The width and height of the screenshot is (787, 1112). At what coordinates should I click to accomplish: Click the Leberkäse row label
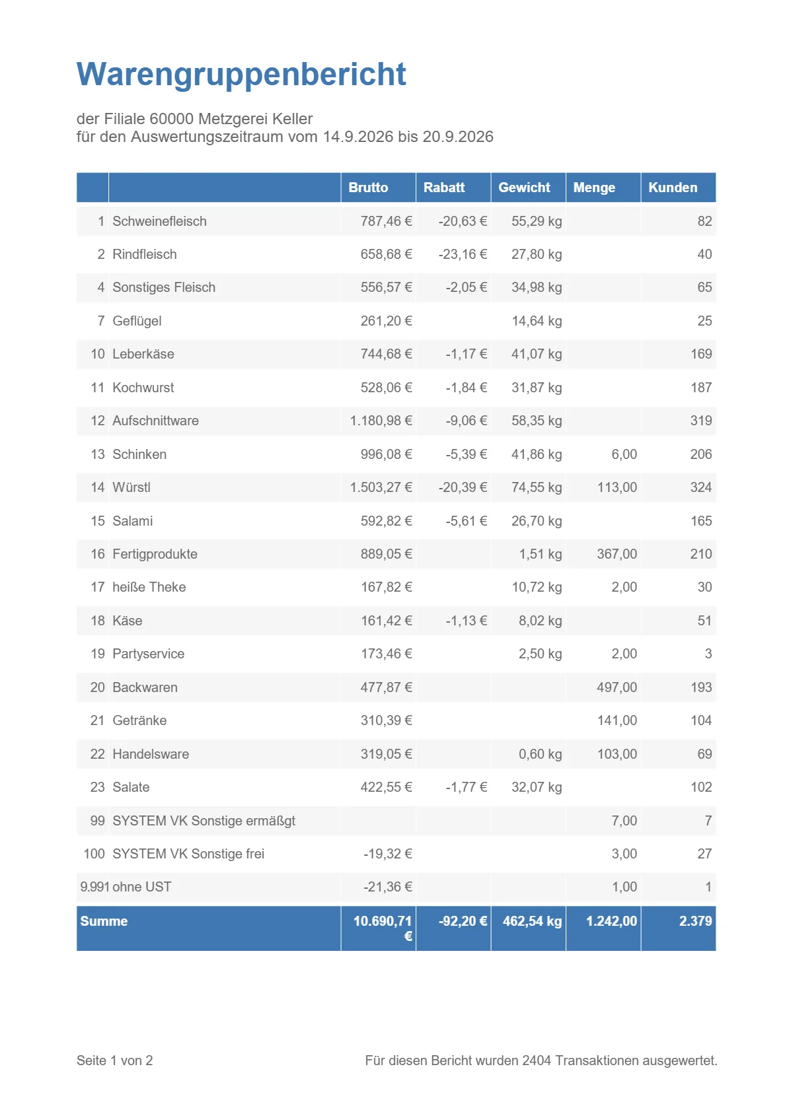coord(143,354)
